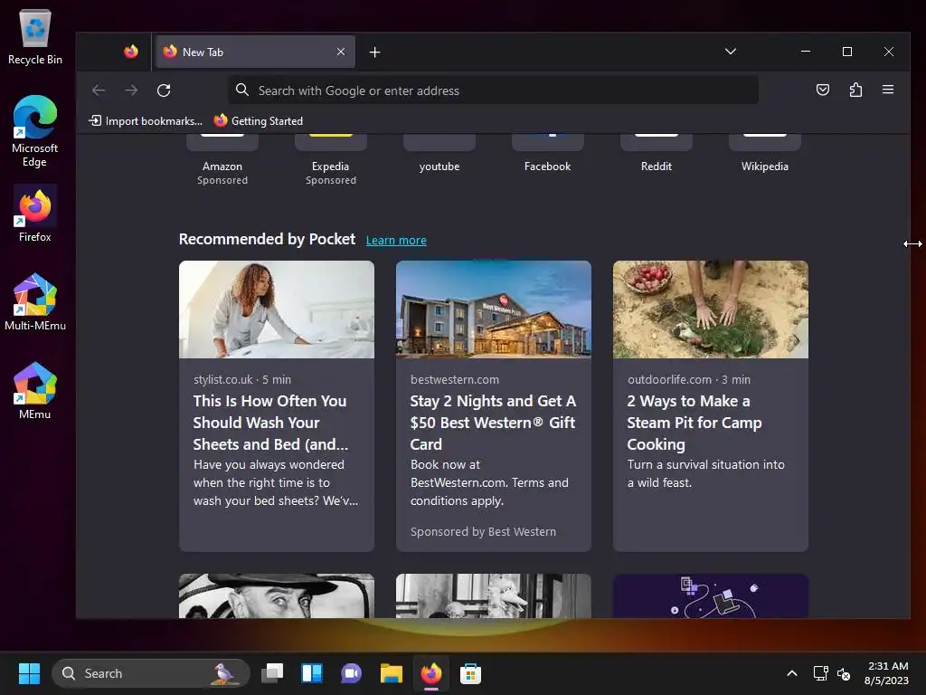Select the Firefox desktop shortcut
The height and width of the screenshot is (695, 926).
pos(35,214)
